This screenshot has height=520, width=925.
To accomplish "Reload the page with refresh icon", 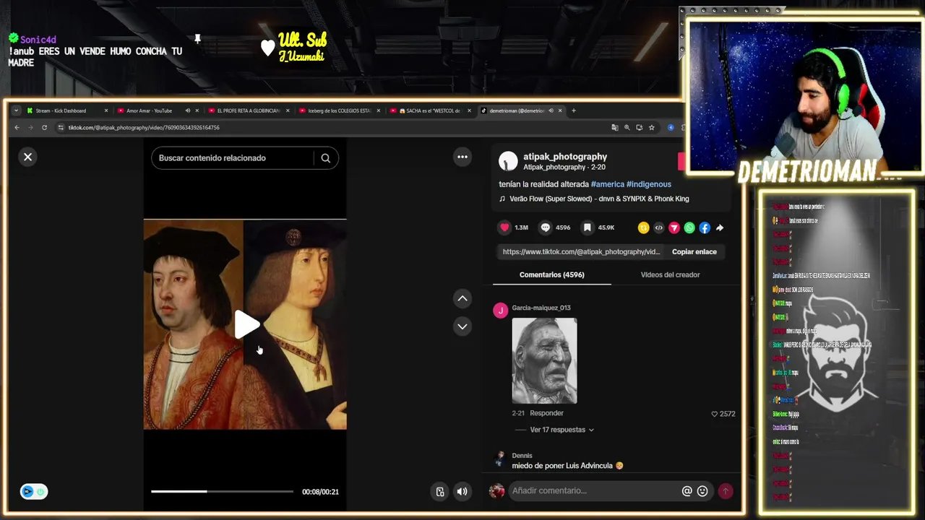I will click(44, 128).
